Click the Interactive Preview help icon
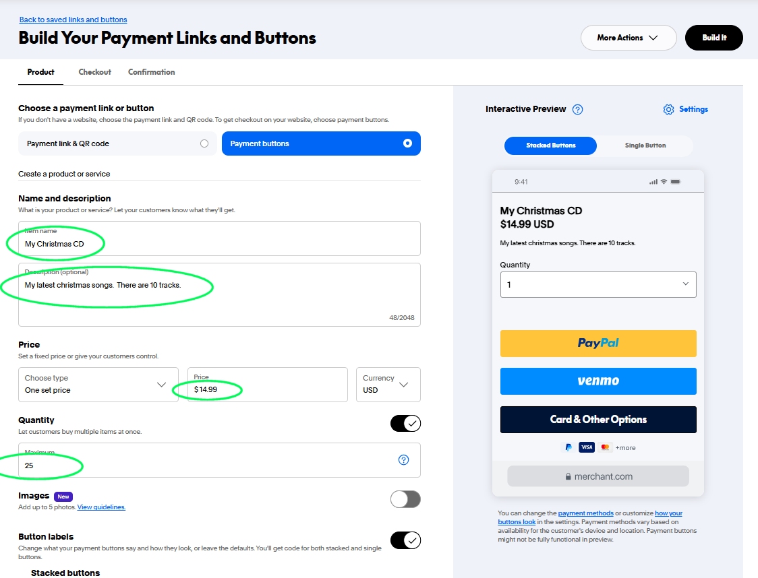This screenshot has width=758, height=578. (577, 109)
